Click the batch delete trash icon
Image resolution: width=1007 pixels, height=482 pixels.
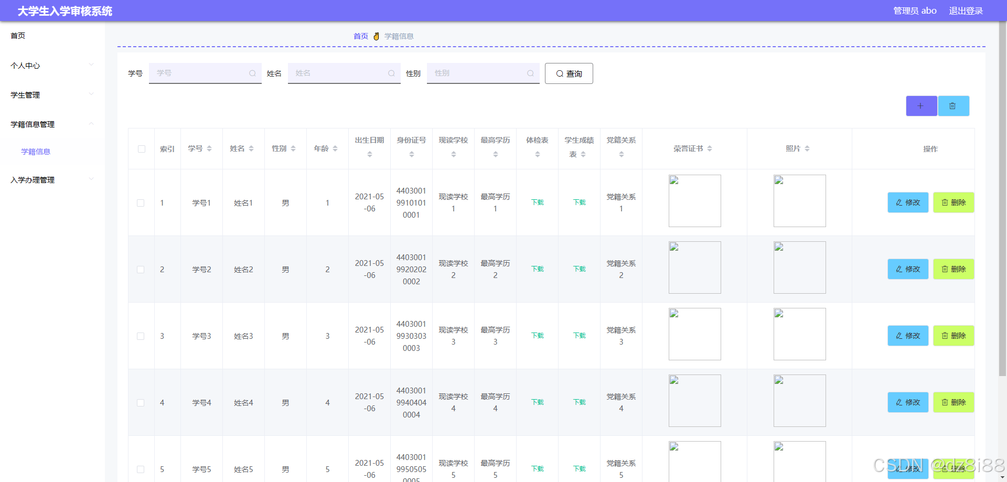click(x=954, y=105)
